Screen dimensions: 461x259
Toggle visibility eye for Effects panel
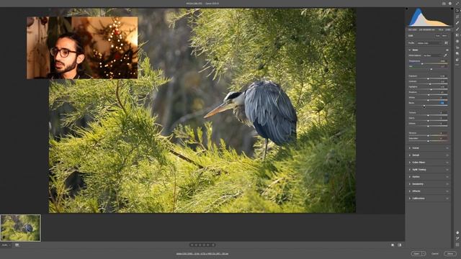point(447,191)
